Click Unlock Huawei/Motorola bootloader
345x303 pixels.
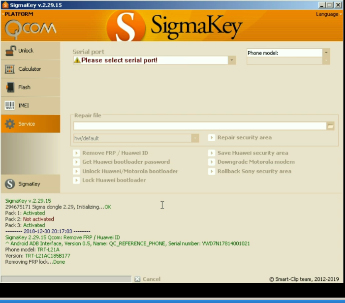pos(125,171)
